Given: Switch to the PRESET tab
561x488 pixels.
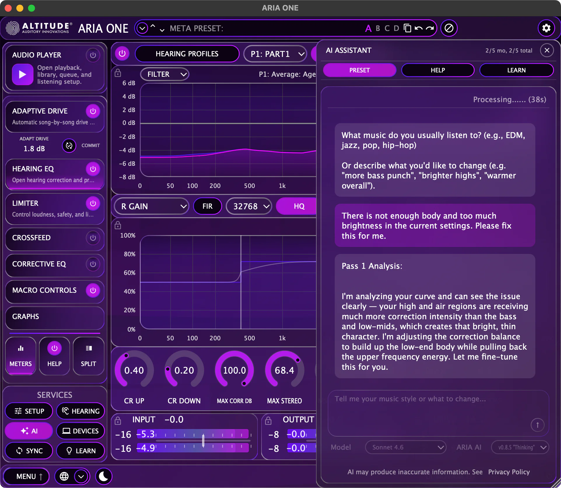Looking at the screenshot, I should (360, 70).
